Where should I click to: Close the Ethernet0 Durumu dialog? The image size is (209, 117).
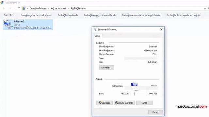pyautogui.click(x=161, y=29)
